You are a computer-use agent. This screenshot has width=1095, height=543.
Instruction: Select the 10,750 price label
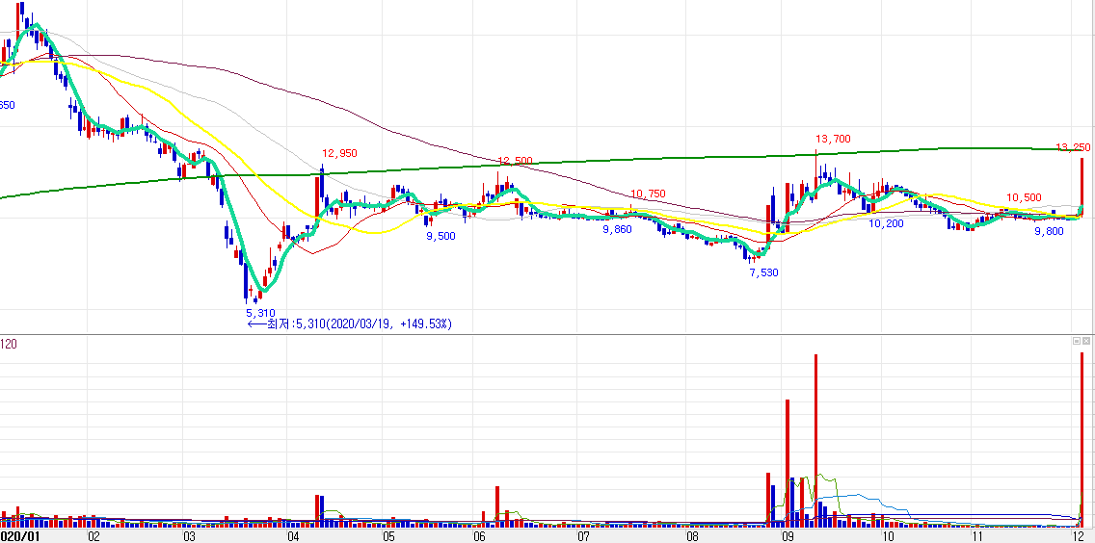pyautogui.click(x=648, y=194)
